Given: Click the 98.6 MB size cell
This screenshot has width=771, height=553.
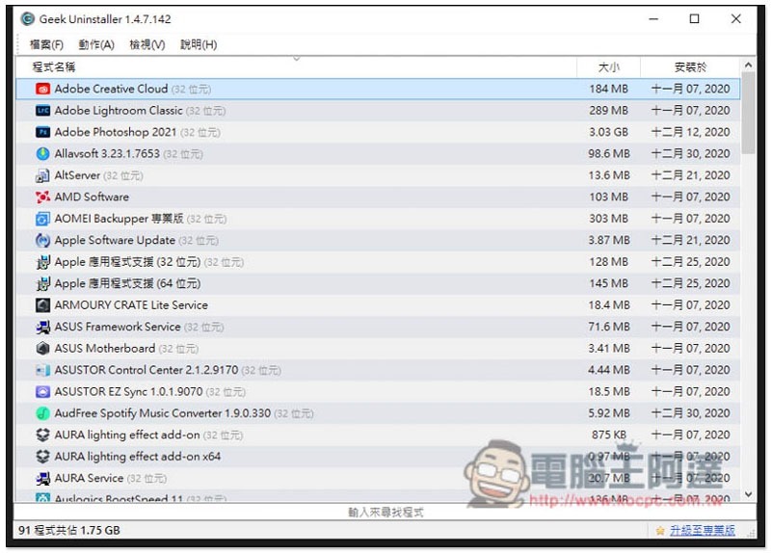Looking at the screenshot, I should 609,154.
